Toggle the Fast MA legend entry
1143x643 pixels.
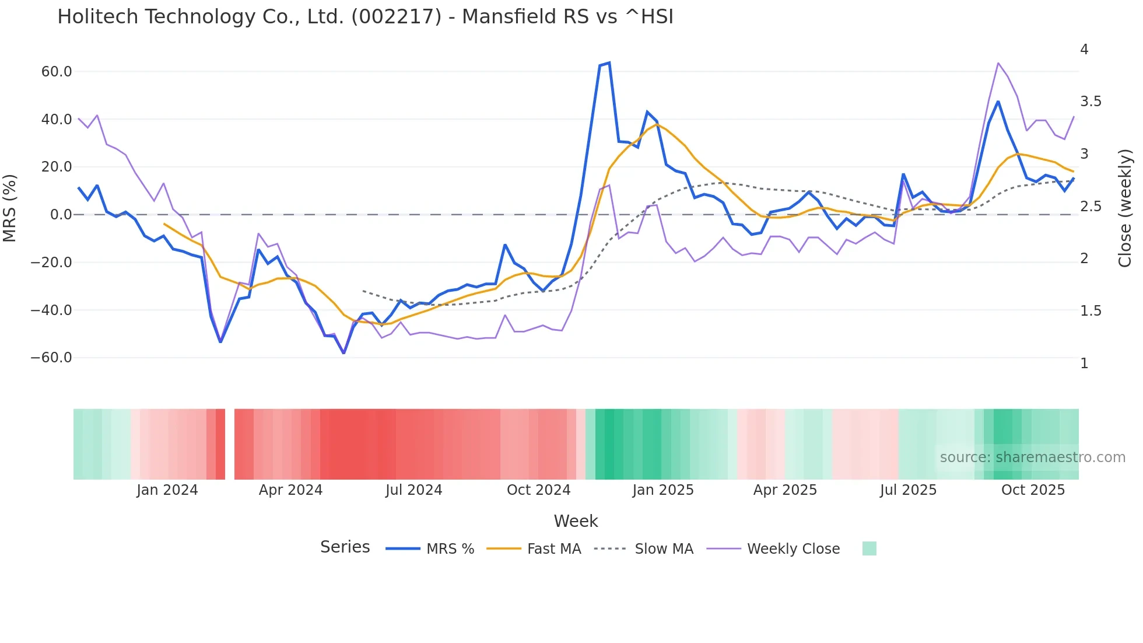tap(534, 548)
